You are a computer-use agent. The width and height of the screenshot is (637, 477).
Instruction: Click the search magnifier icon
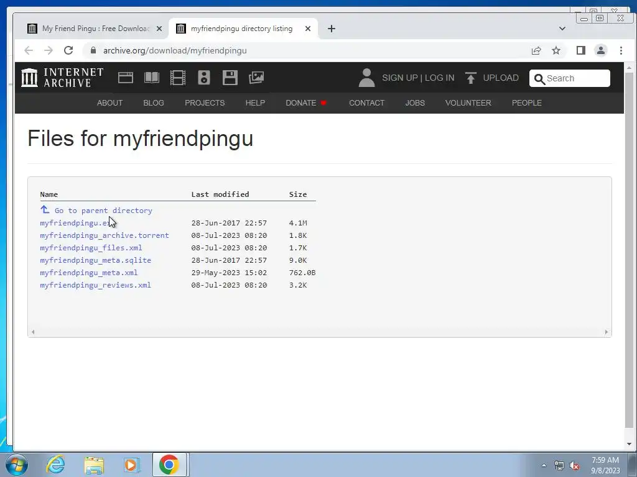539,79
